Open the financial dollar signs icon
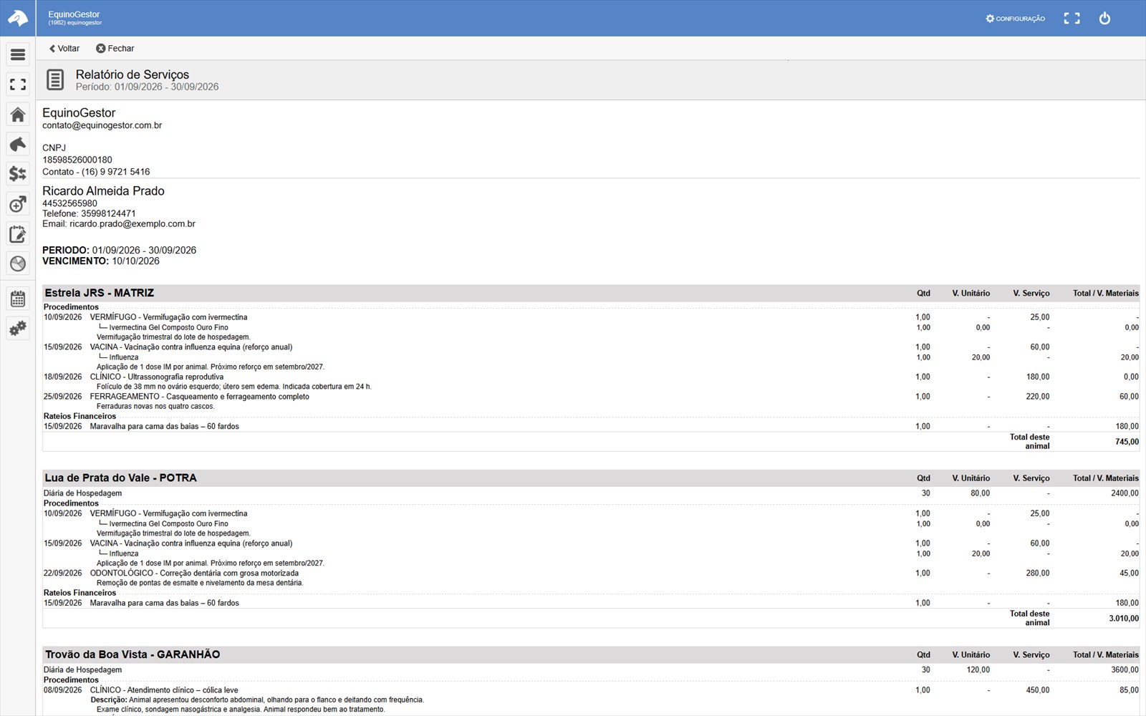Screen dimensions: 1146x716 (18, 174)
